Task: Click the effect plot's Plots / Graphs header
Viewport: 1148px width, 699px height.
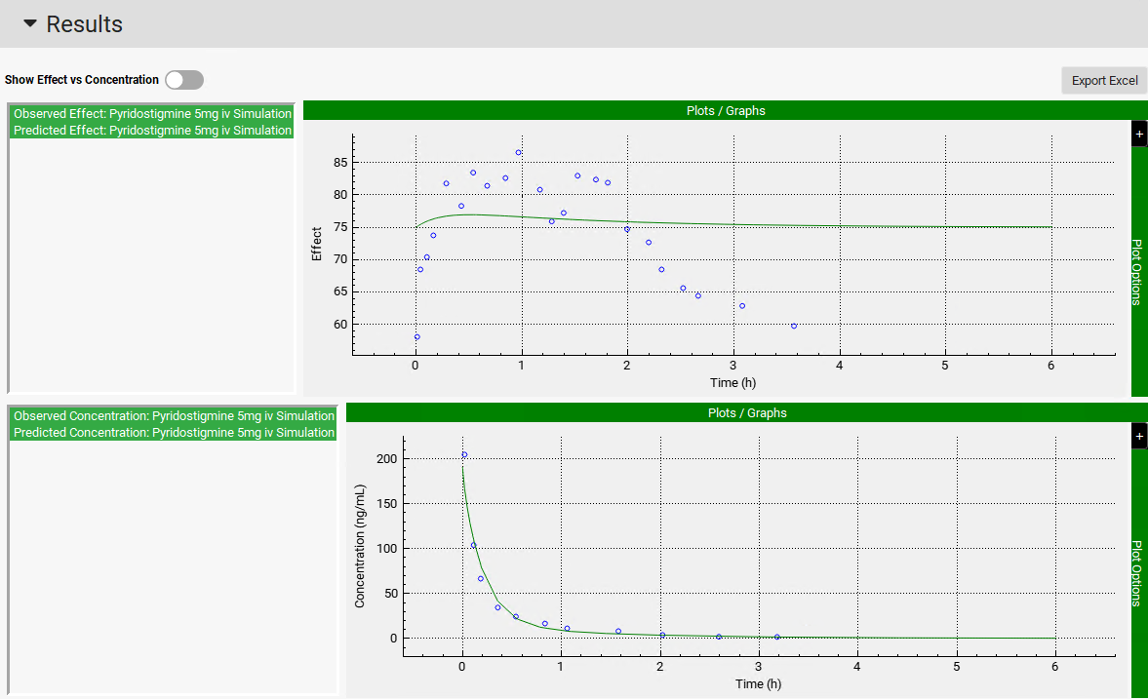Action: point(725,110)
